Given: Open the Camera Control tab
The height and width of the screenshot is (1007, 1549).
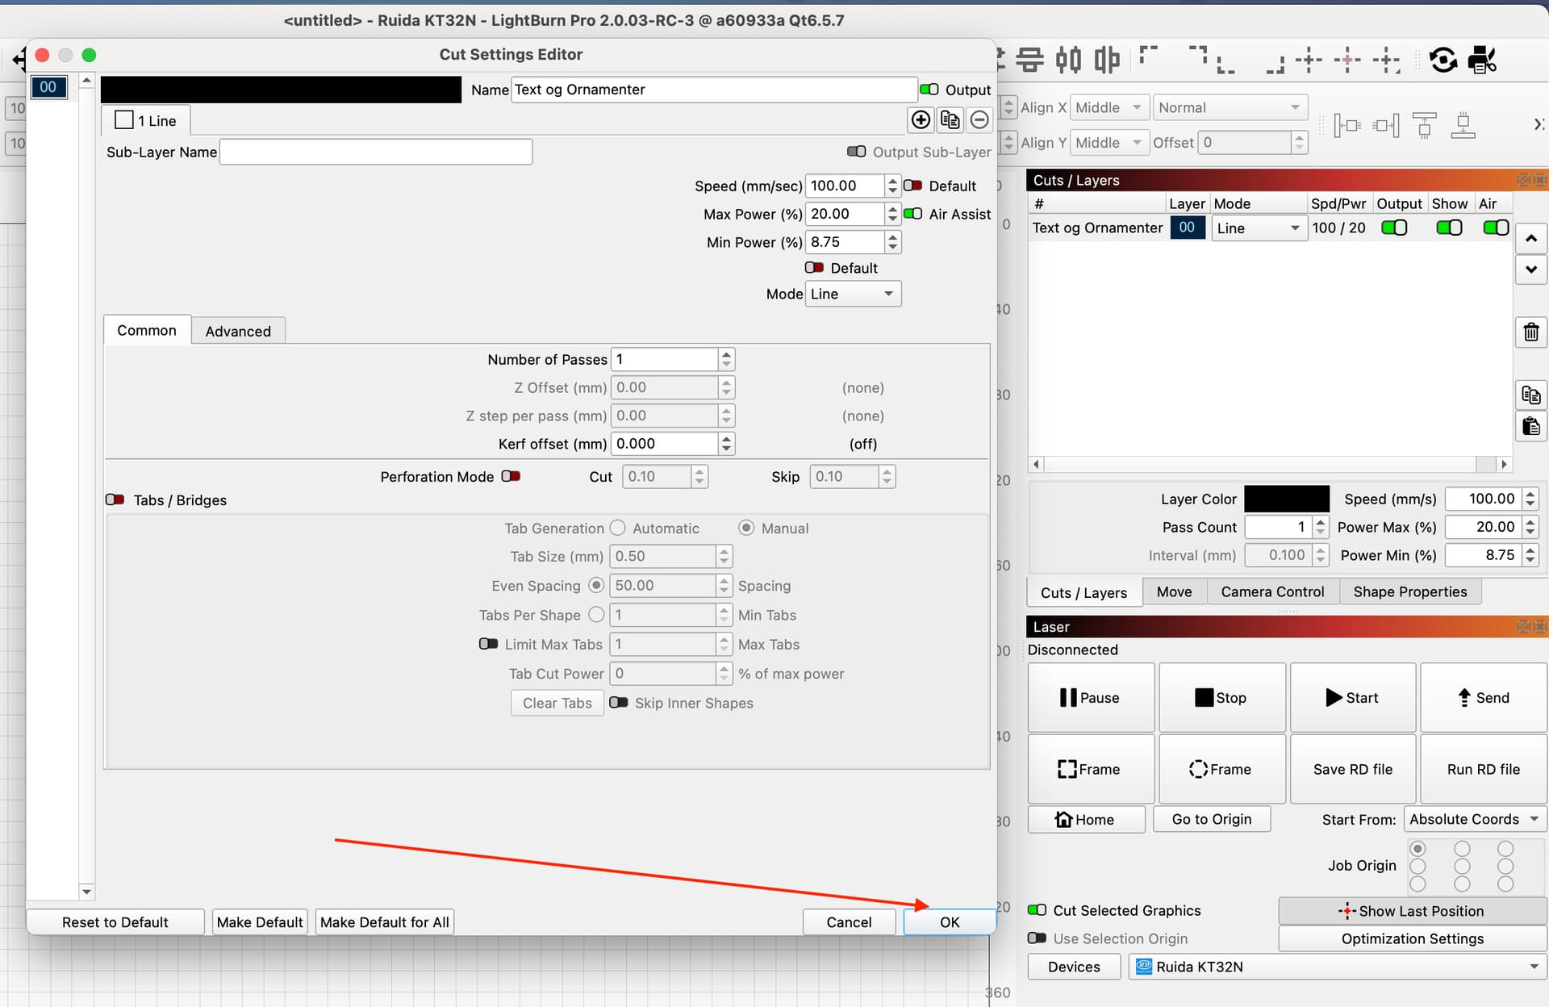Looking at the screenshot, I should 1272,591.
